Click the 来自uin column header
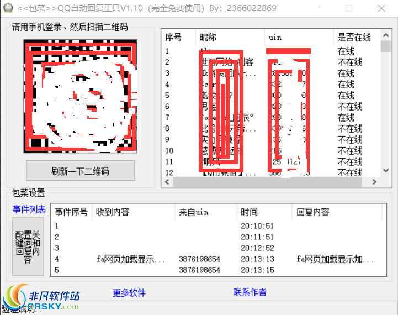Viewport: 398px width, 315px height. click(x=205, y=212)
